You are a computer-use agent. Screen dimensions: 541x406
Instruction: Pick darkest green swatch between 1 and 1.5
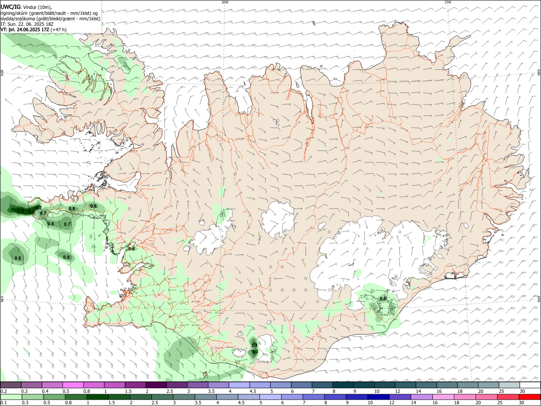(x=97, y=397)
